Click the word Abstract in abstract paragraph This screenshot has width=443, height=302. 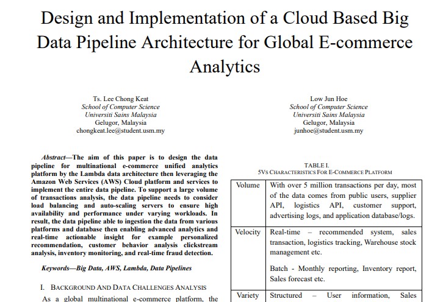point(54,157)
